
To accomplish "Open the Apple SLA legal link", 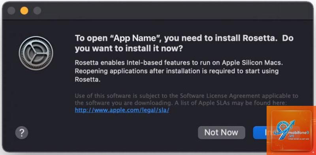I will pyautogui.click(x=122, y=110).
